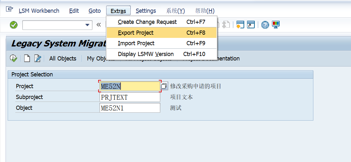
Task: Expand the command field dropdown arrow
Action: pos(87,25)
